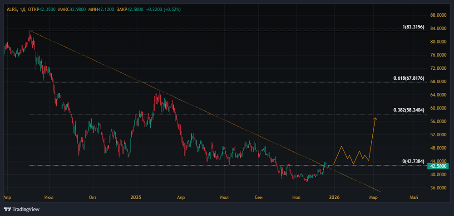Click the Май label on time axis
This screenshot has height=216, width=454.
click(x=414, y=198)
